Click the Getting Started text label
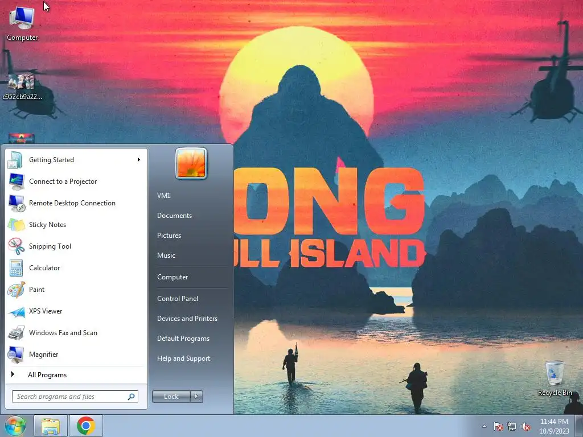The image size is (583, 437). [51, 160]
